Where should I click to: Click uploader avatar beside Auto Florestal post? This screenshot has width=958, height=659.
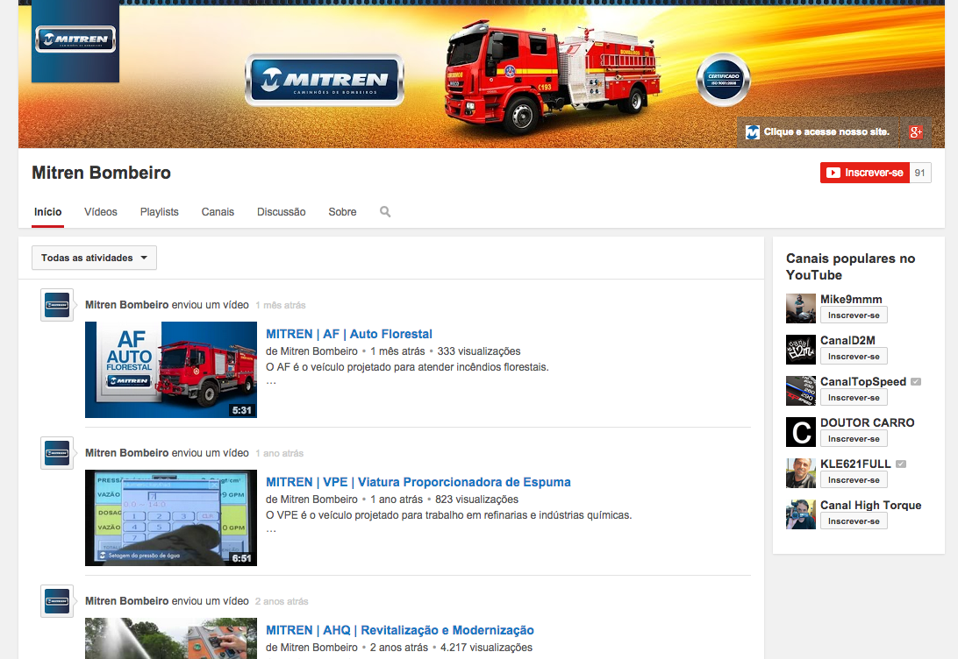57,304
